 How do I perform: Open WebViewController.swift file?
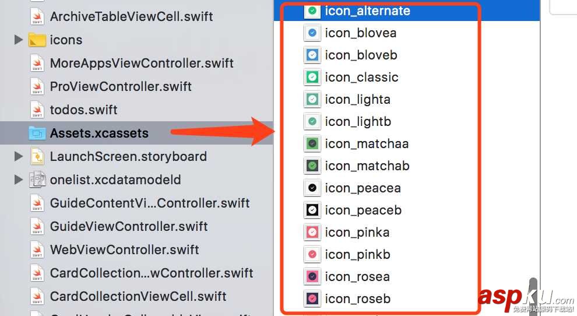point(124,250)
